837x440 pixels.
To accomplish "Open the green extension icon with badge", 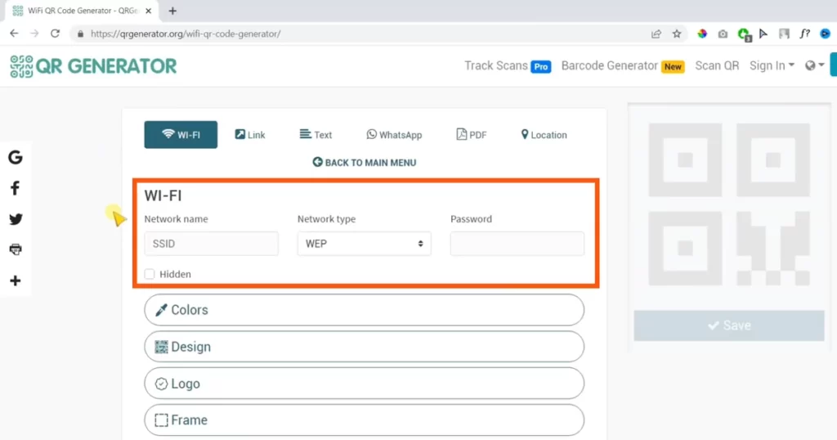I will (744, 34).
